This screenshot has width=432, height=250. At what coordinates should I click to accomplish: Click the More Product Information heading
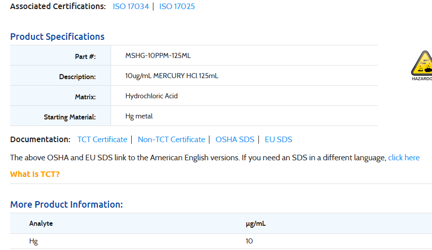(x=66, y=205)
